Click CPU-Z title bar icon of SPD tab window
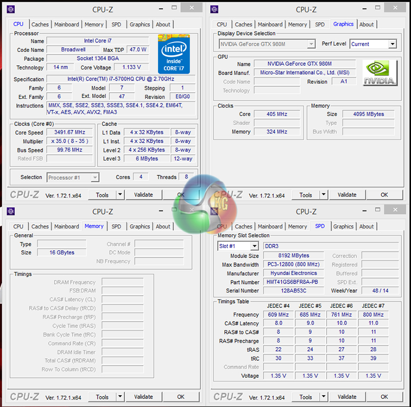411x407 pixels. click(x=215, y=211)
